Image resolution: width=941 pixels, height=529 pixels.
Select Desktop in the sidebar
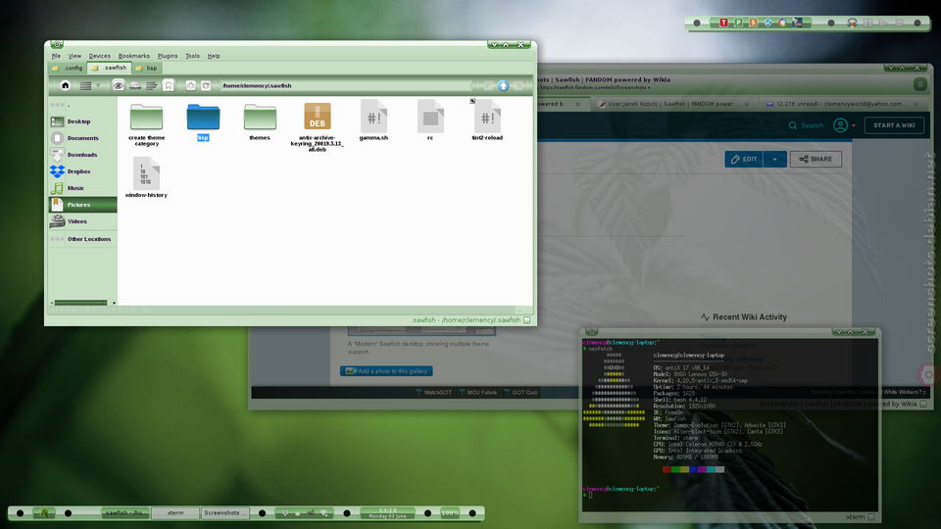click(82, 121)
